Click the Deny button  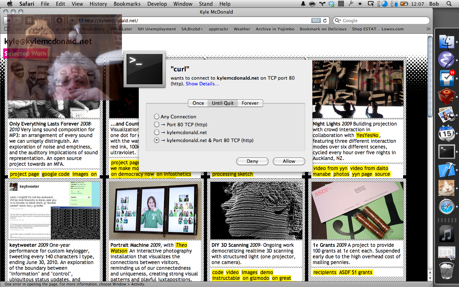point(252,161)
